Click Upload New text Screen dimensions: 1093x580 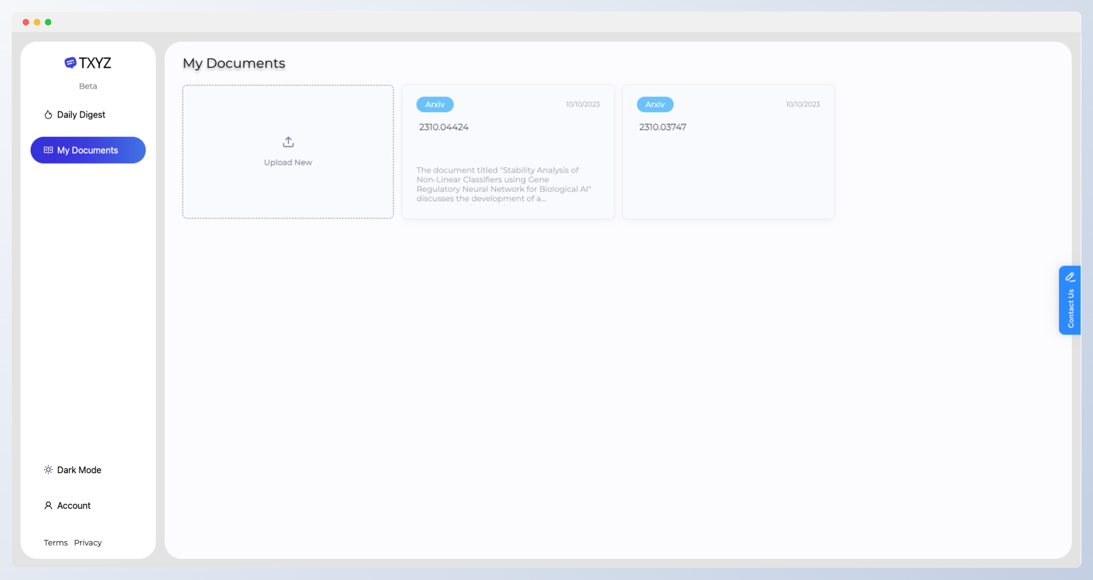coord(288,163)
